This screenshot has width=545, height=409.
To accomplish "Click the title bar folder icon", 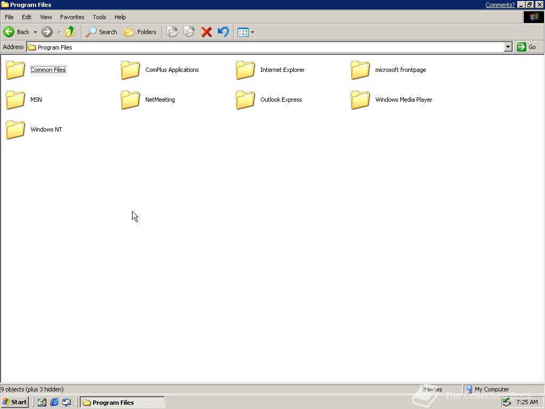I will (5, 4).
